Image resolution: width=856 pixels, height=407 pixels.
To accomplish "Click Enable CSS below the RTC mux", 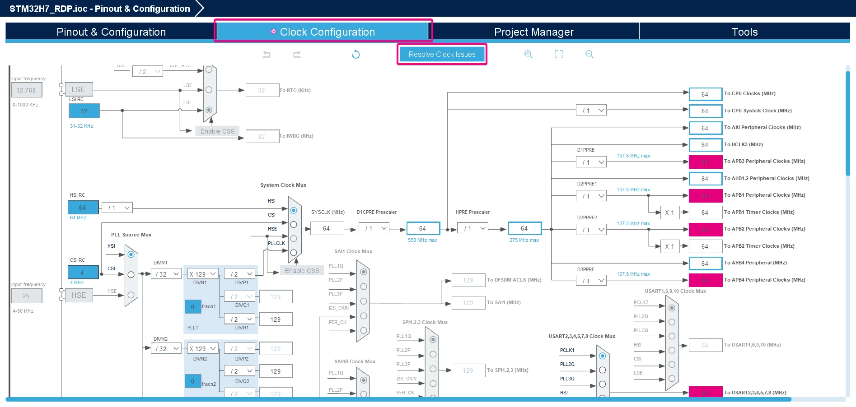I will 217,131.
